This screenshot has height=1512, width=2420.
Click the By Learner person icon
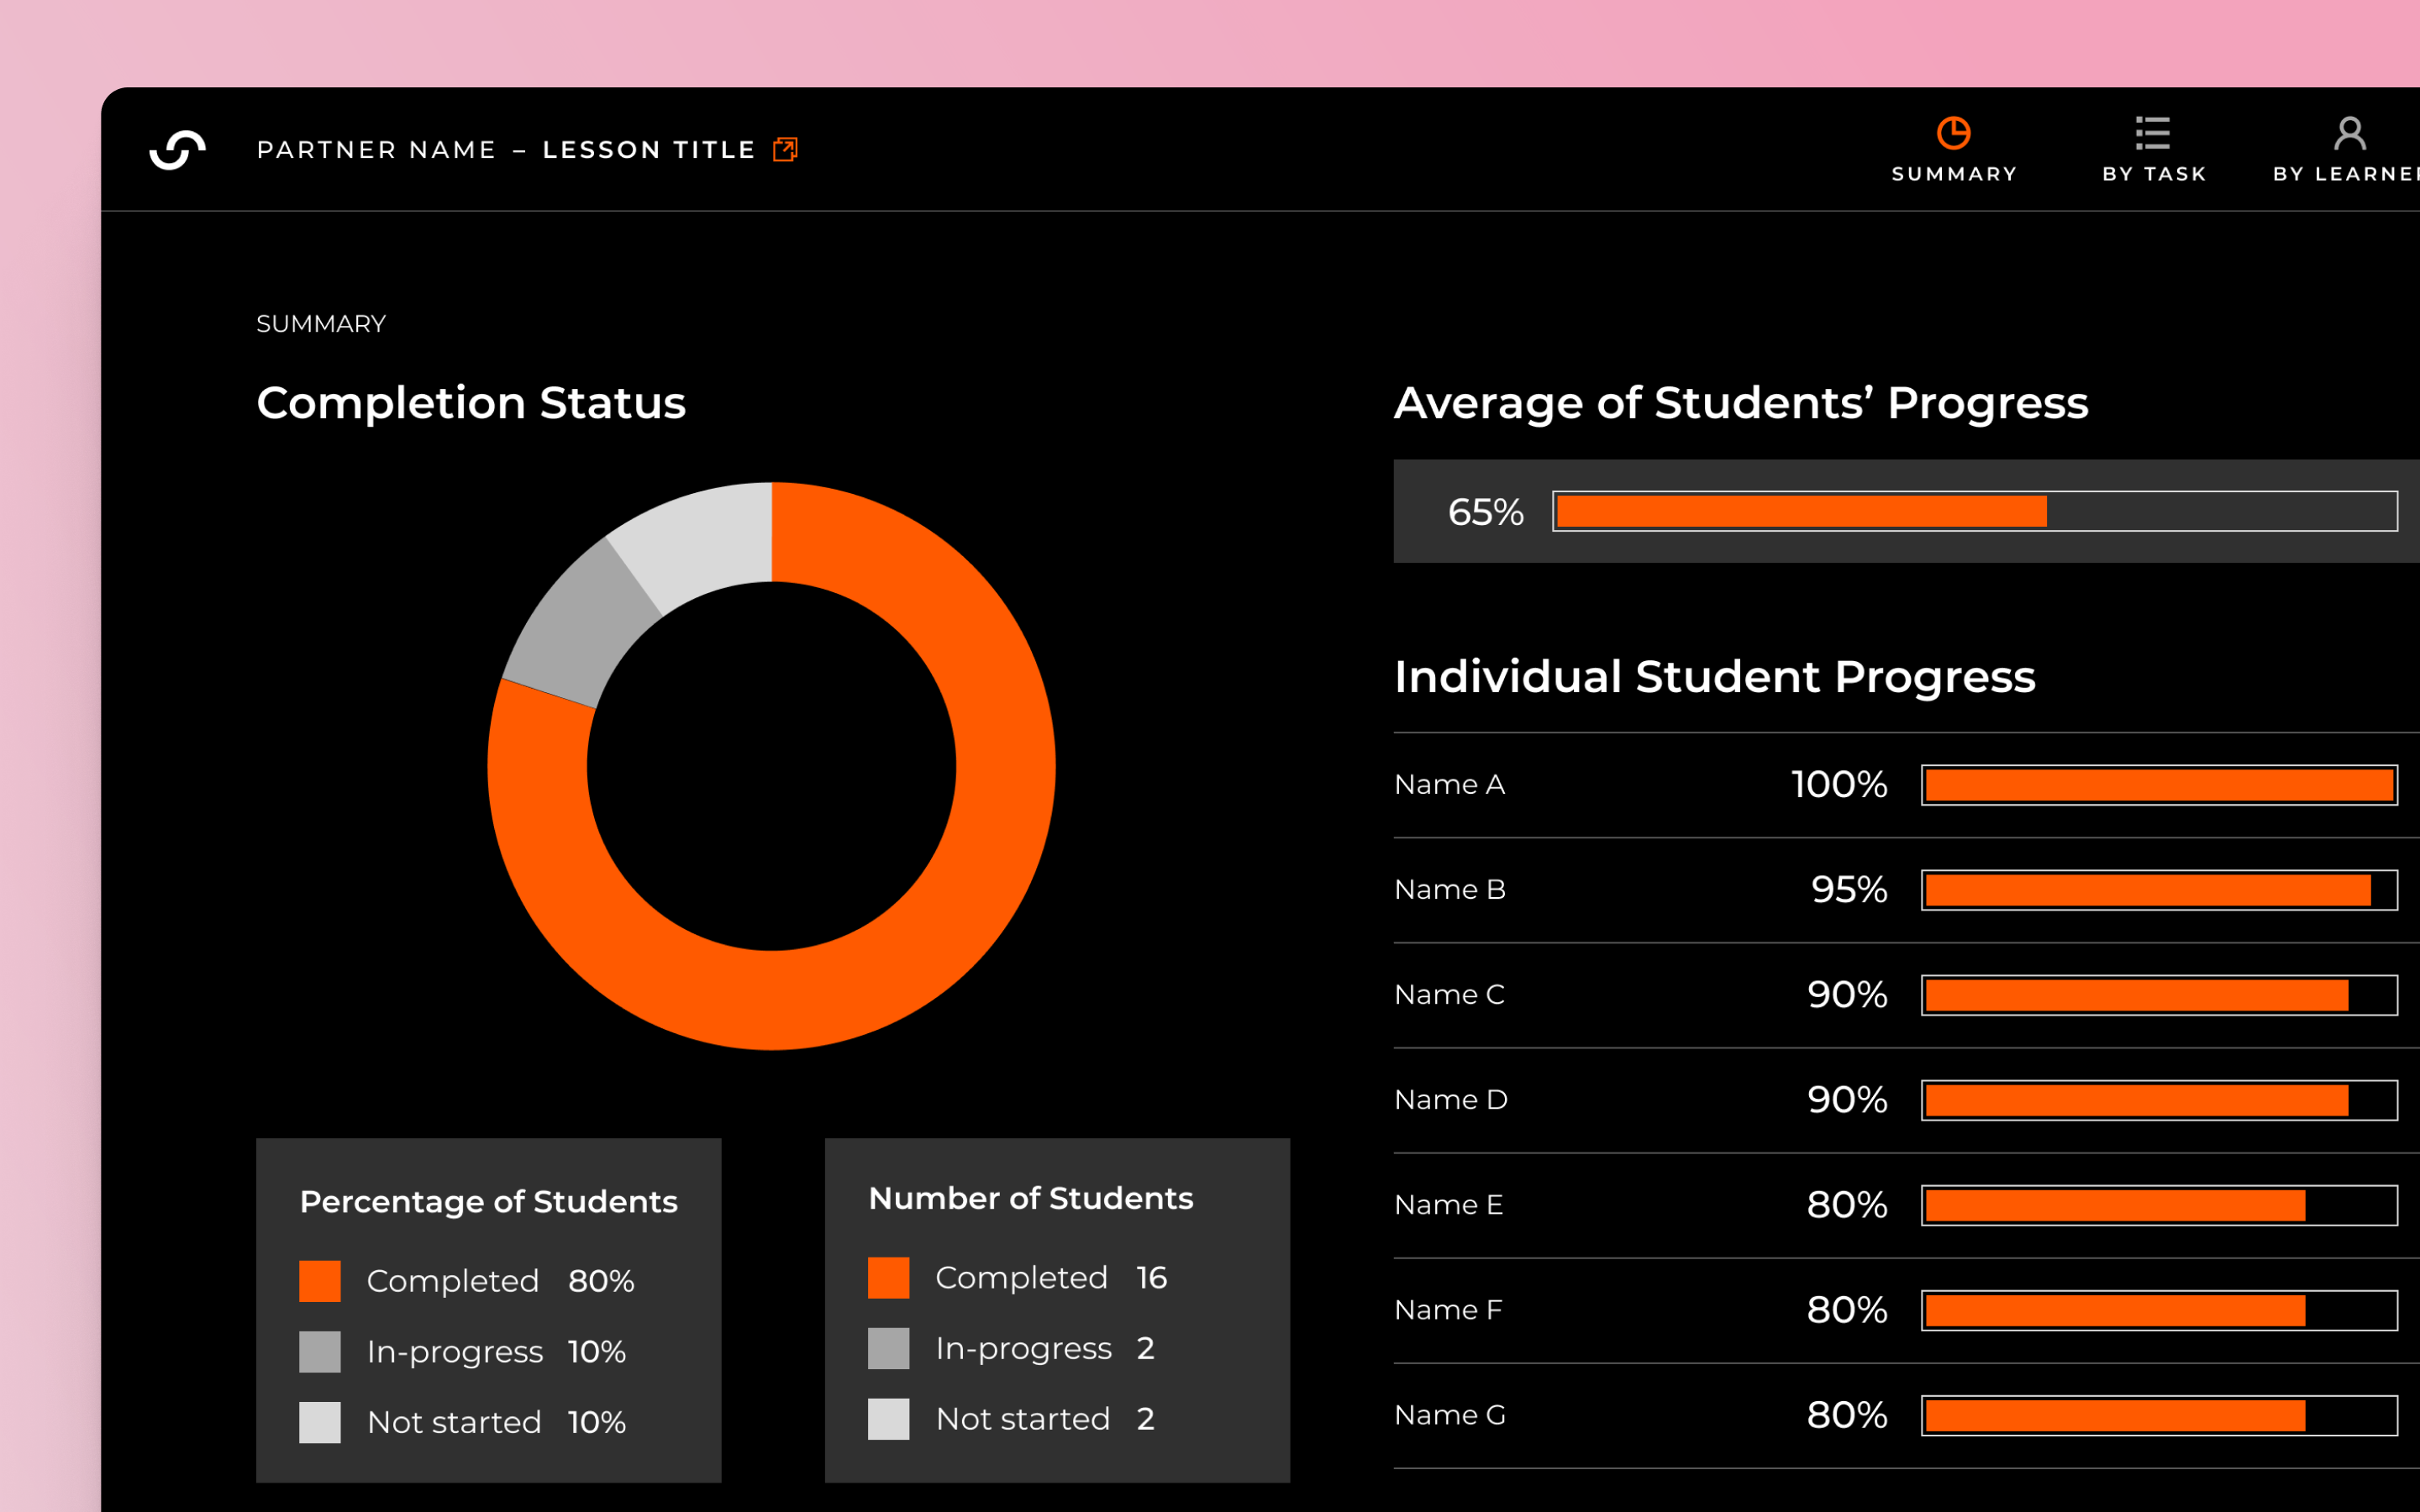click(x=2350, y=133)
